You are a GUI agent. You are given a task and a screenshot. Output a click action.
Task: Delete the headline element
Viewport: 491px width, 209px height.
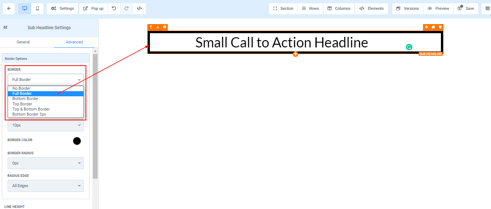(x=440, y=27)
